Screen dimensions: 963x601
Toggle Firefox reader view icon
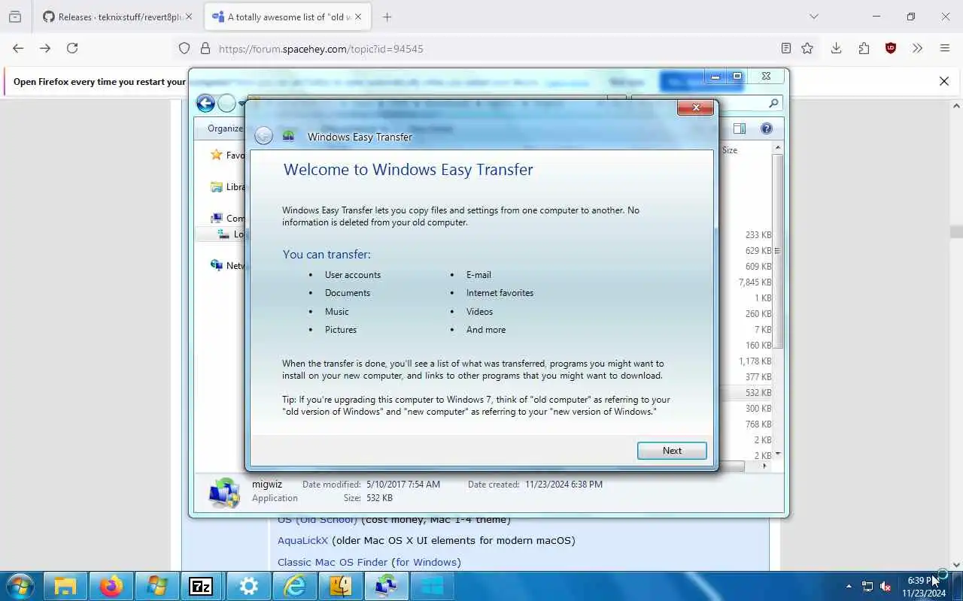click(x=786, y=48)
